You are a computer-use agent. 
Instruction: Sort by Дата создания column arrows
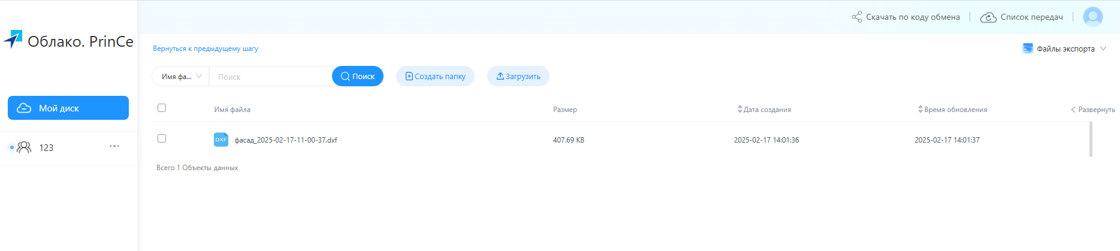coord(740,110)
